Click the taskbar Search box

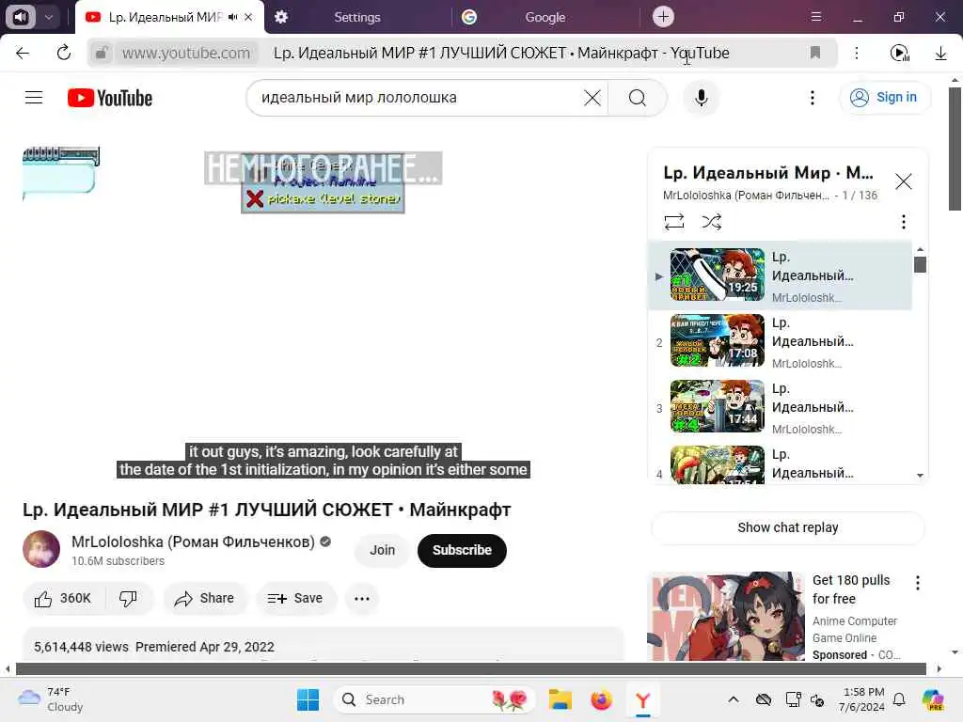[434, 699]
